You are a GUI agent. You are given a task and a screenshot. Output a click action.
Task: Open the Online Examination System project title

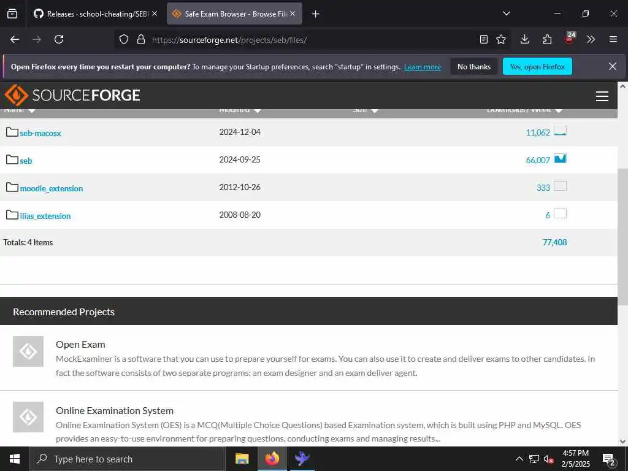point(115,410)
